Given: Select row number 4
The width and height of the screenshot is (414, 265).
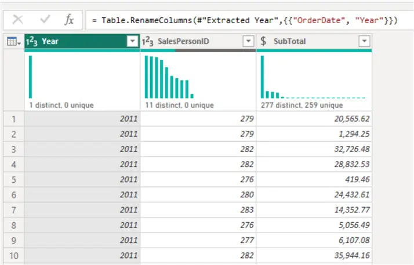Looking at the screenshot, I should click(x=14, y=164).
